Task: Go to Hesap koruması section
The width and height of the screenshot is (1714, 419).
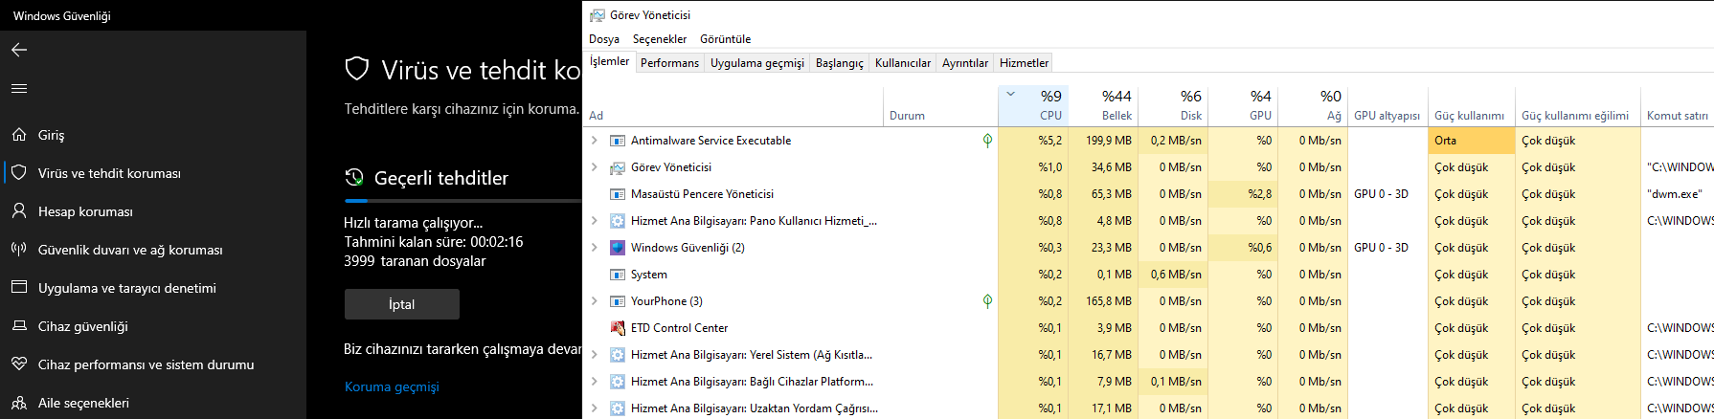Action: coord(153,211)
